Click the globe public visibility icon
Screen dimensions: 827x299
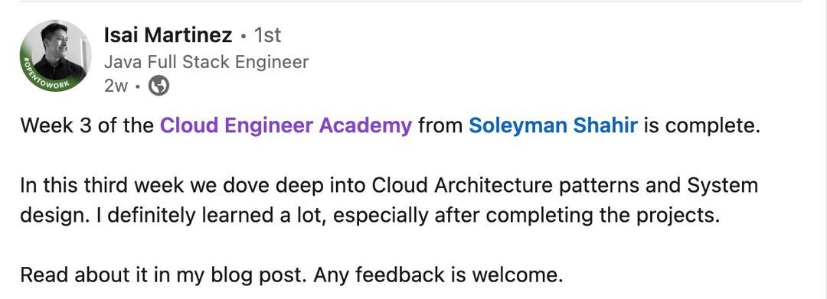pos(159,86)
